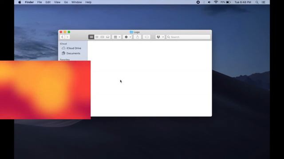Switch Finder to gallery view
The image size is (284, 159).
[x=107, y=37]
